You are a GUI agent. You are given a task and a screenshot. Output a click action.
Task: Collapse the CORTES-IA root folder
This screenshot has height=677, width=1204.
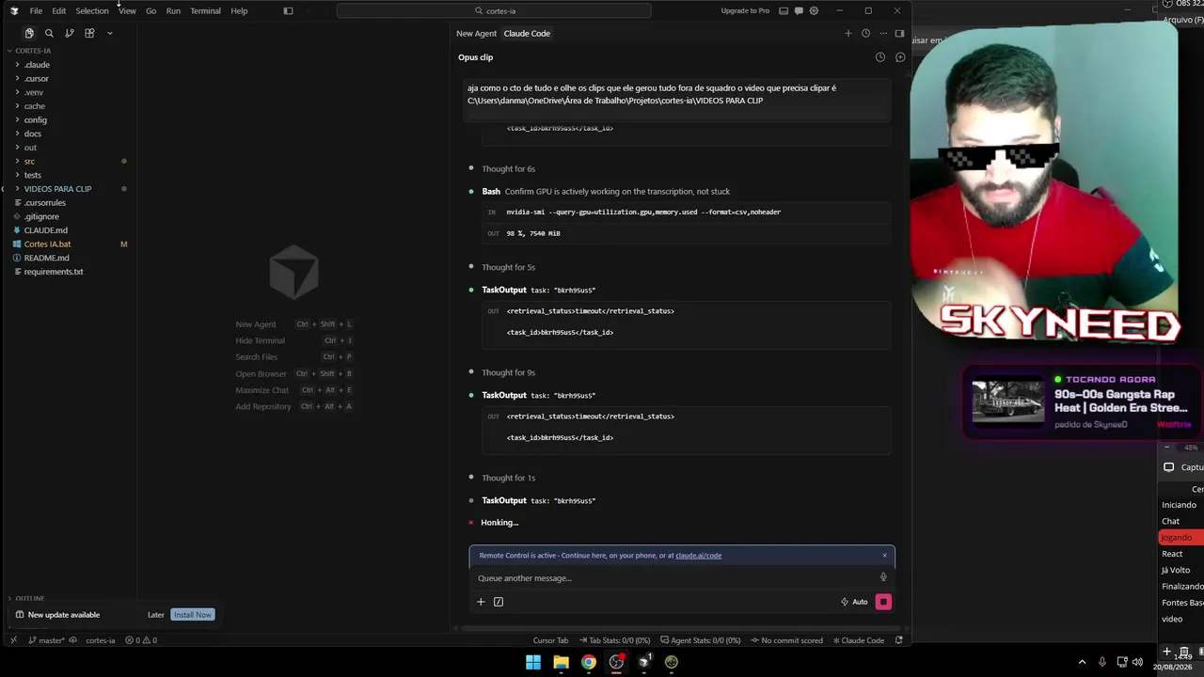pos(33,51)
